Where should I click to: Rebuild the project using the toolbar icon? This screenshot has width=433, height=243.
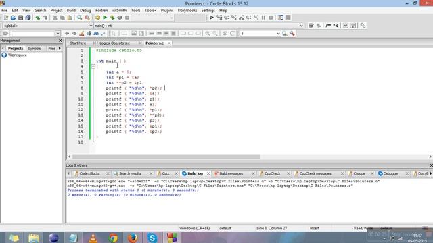(120, 18)
